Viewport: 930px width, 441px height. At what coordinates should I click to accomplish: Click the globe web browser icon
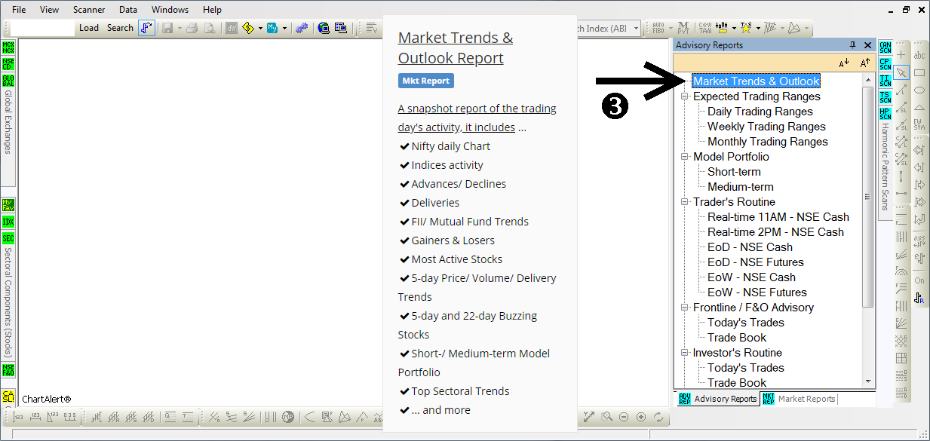[324, 28]
